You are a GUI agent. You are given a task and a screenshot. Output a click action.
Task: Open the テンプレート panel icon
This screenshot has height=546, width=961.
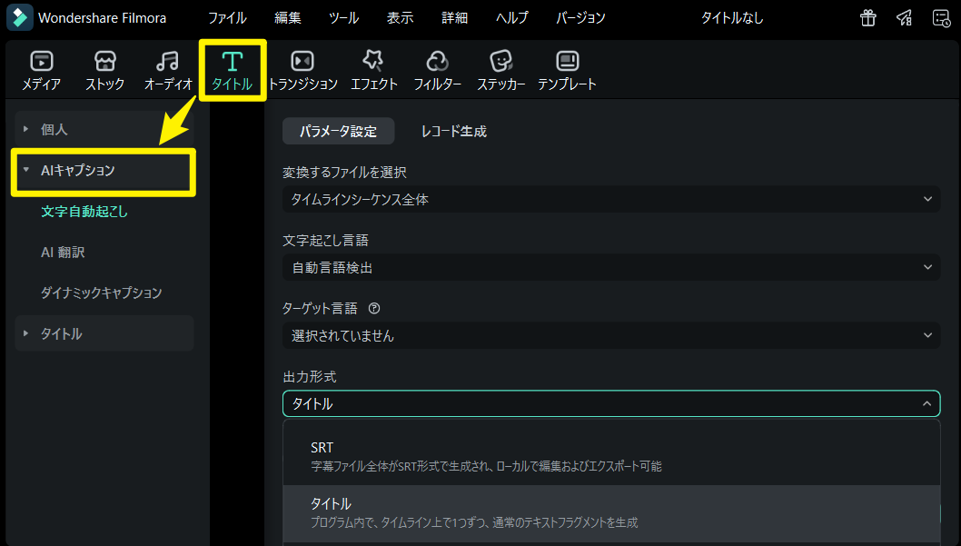pos(568,70)
